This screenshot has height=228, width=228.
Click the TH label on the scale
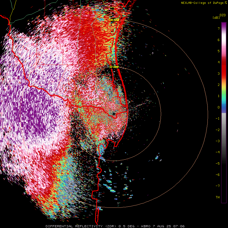(x=218, y=197)
